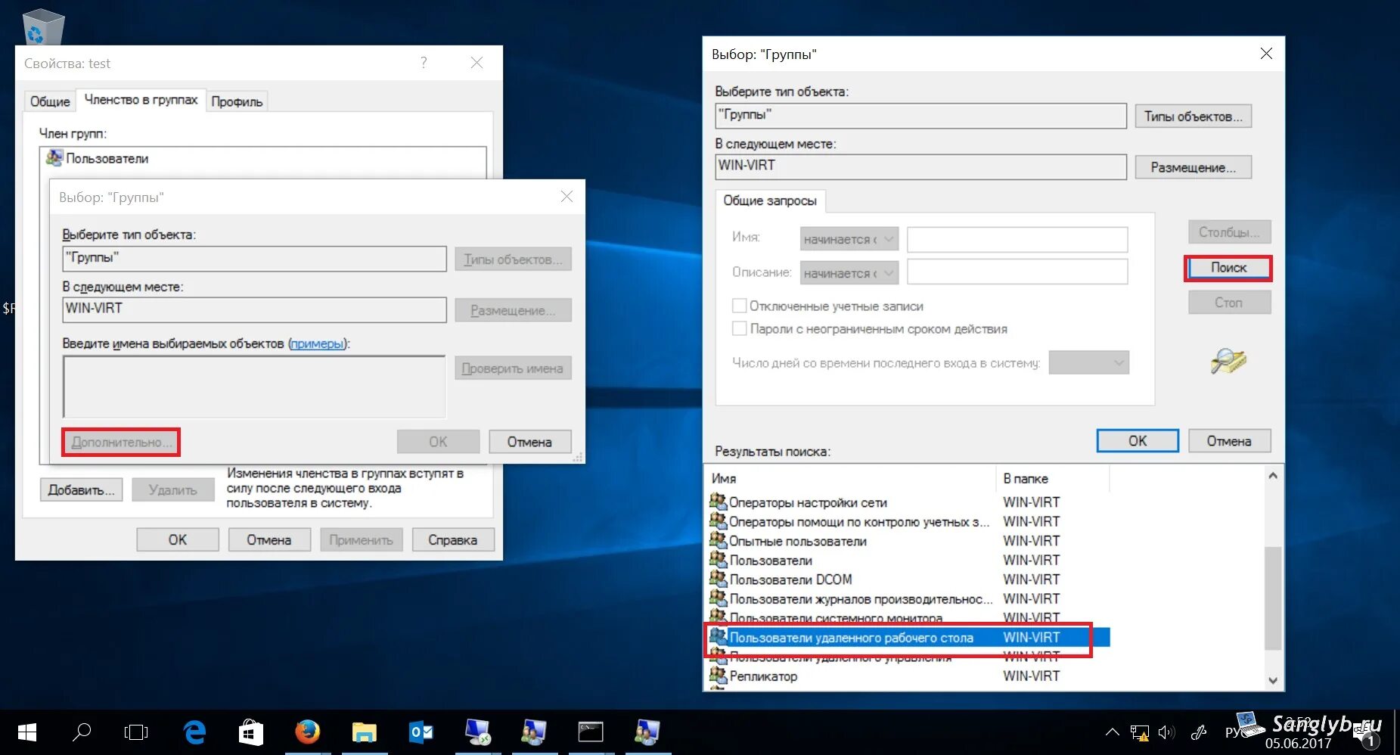This screenshot has width=1400, height=755.
Task: Open the volume tray icon
Action: [1166, 732]
